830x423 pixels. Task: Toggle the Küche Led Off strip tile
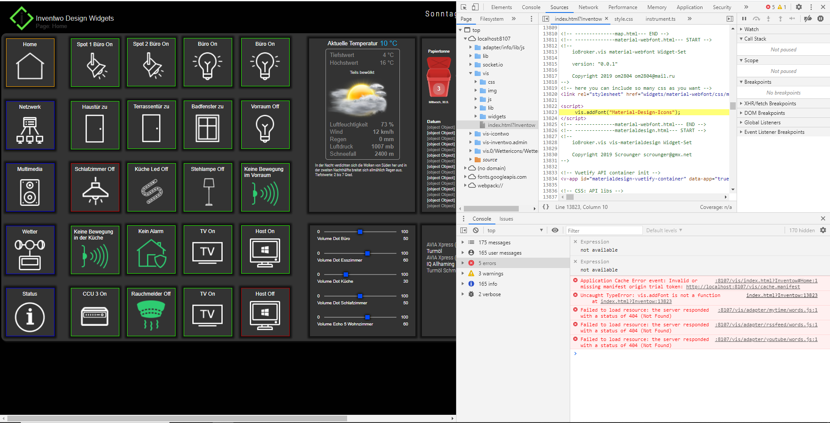[151, 187]
